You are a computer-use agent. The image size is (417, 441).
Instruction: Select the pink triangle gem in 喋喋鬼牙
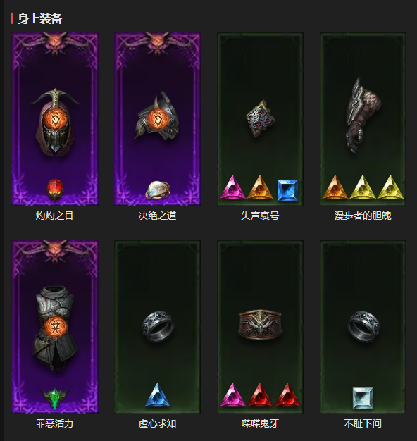[232, 395]
